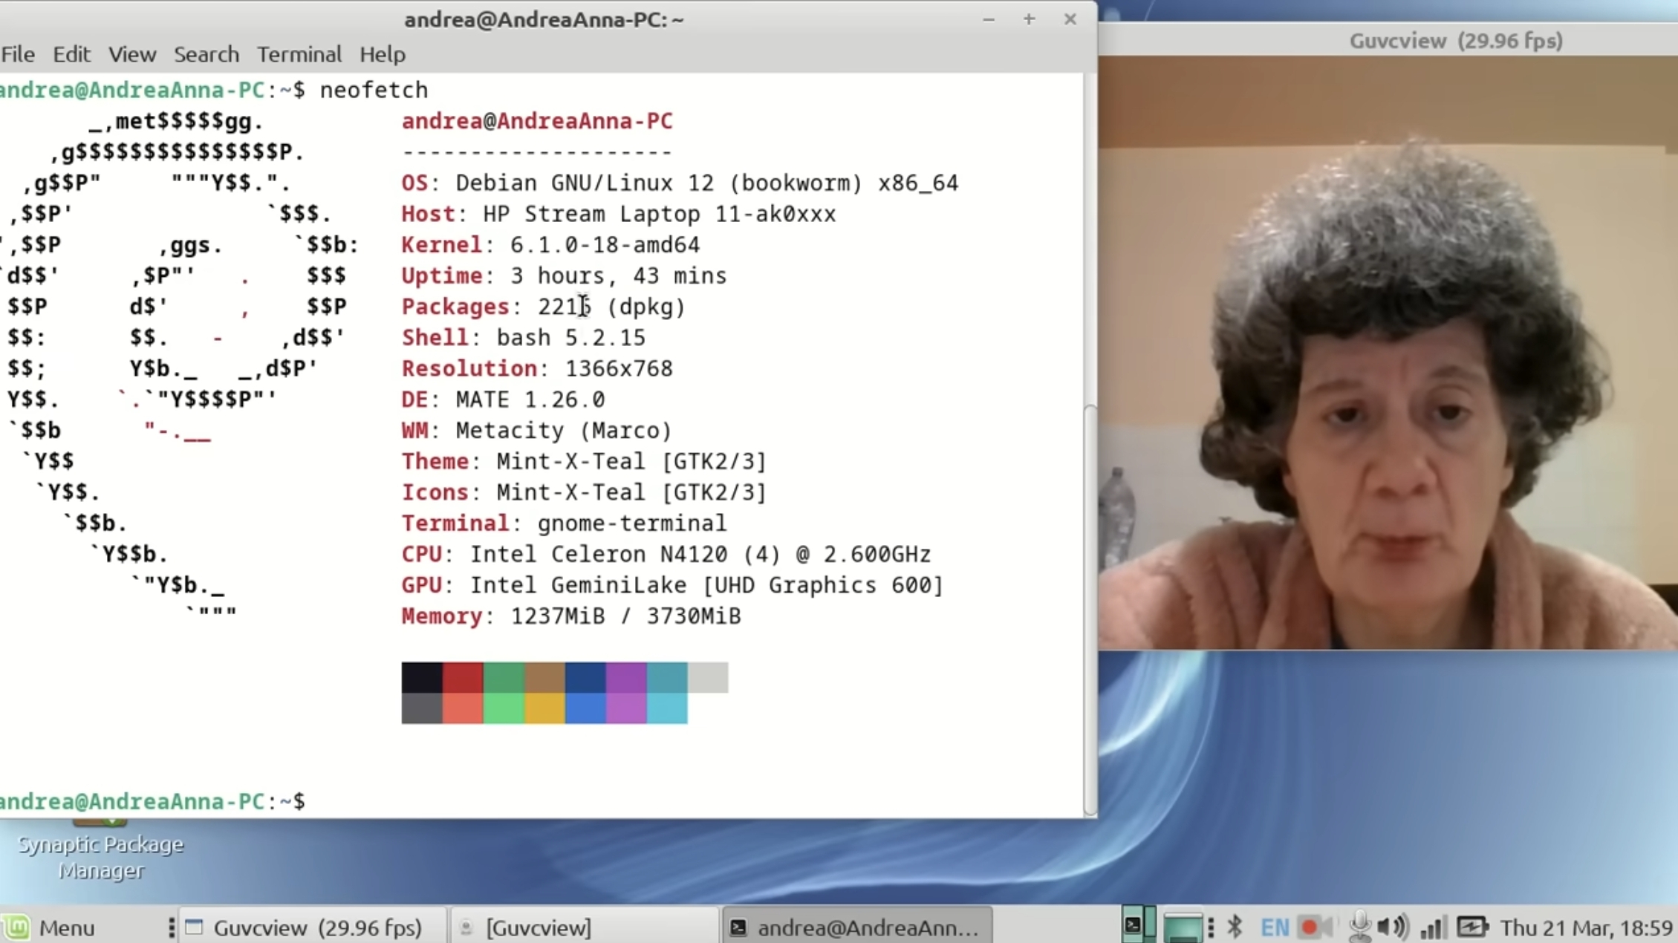Click the neofetch command text
The height and width of the screenshot is (943, 1678).
pos(374,90)
